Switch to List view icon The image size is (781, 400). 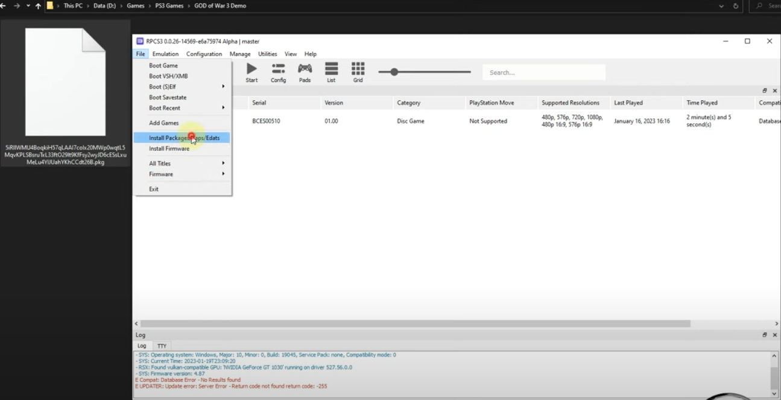(331, 69)
